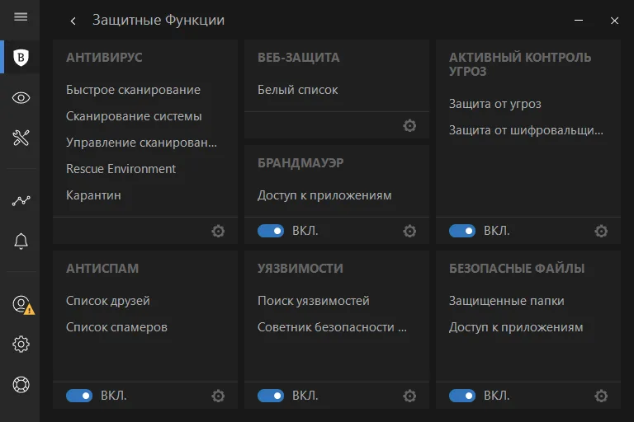Open Антивирус settings gear
The width and height of the screenshot is (634, 422).
[218, 232]
